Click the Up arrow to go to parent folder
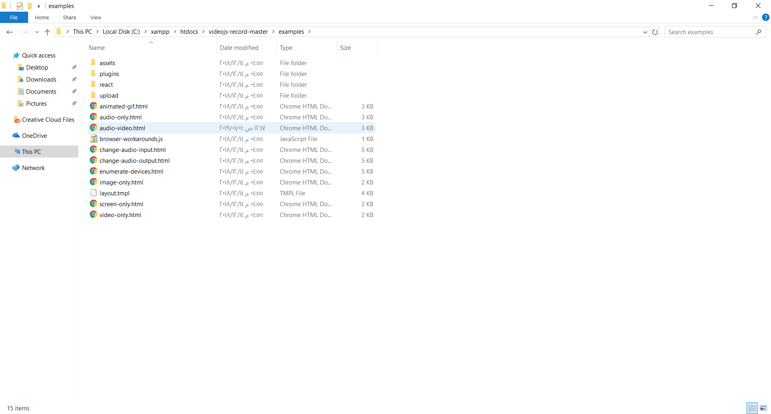This screenshot has height=414, width=771. point(47,32)
